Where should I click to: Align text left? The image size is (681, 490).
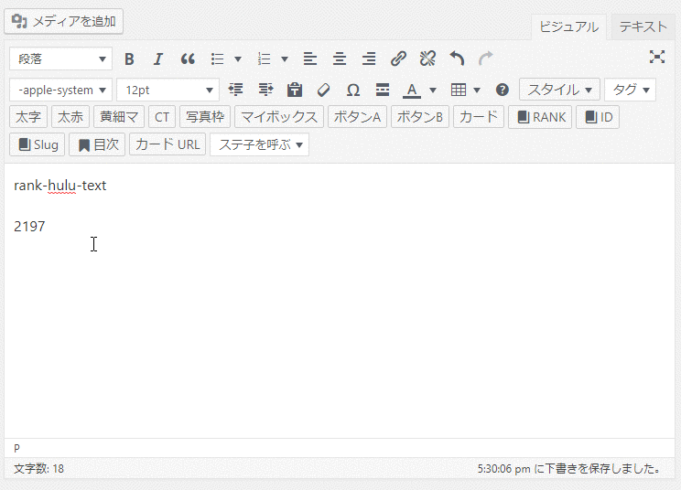coord(310,59)
